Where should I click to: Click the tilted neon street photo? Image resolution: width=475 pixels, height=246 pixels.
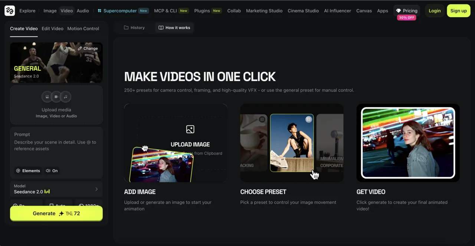pos(161,164)
